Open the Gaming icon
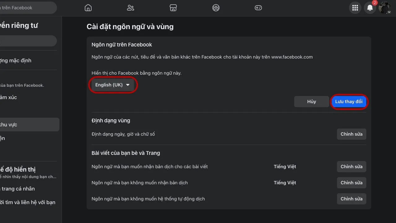 point(258,8)
